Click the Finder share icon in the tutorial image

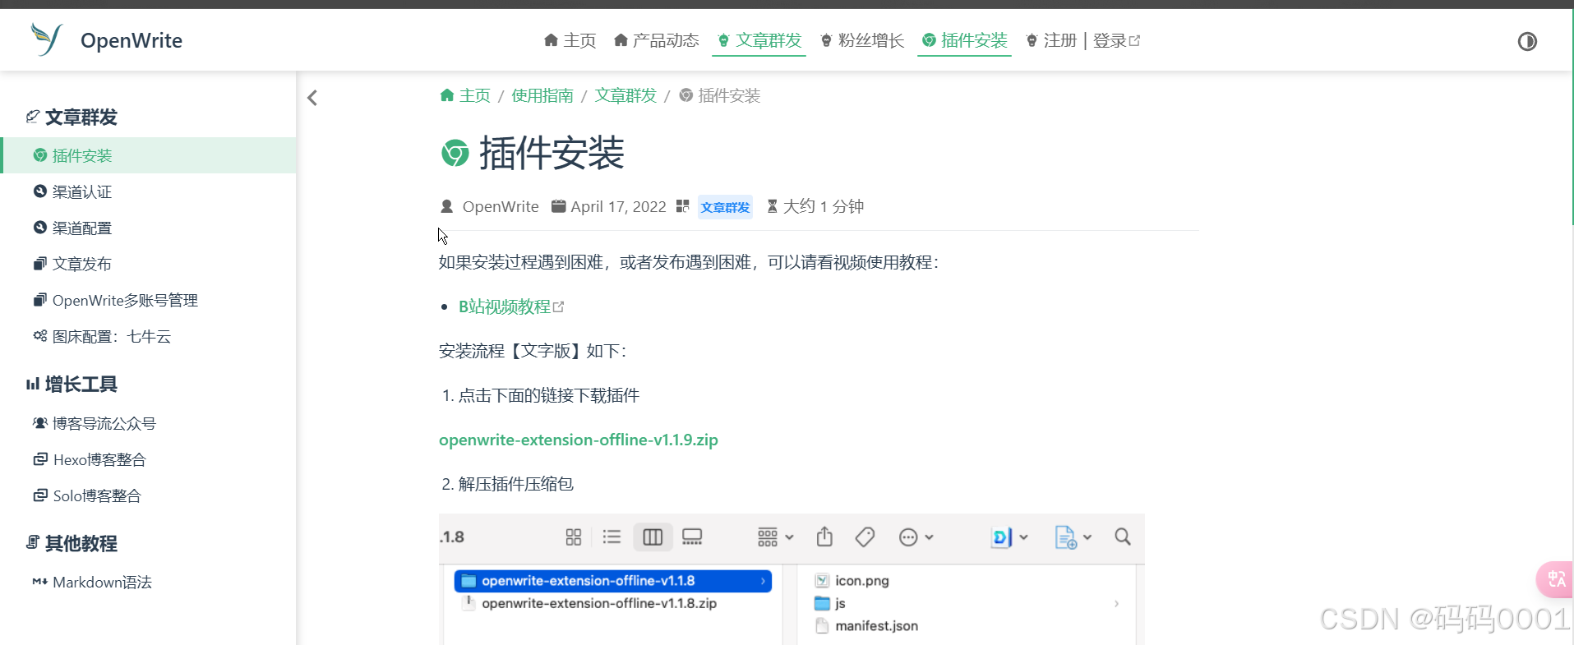pos(824,537)
